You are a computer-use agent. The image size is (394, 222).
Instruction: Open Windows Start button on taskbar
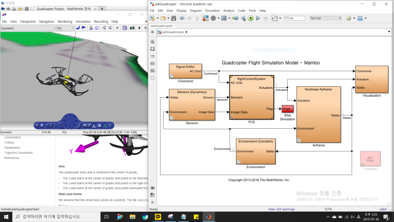coord(6,217)
